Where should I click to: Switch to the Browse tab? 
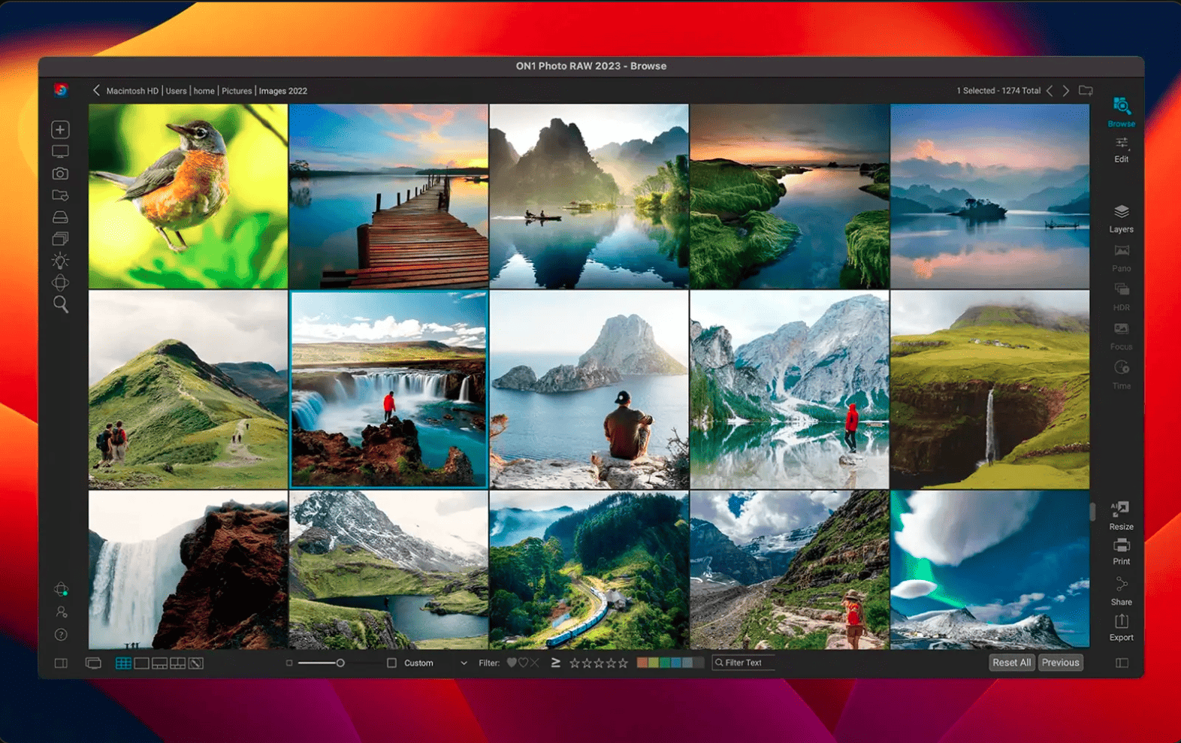coord(1121,112)
